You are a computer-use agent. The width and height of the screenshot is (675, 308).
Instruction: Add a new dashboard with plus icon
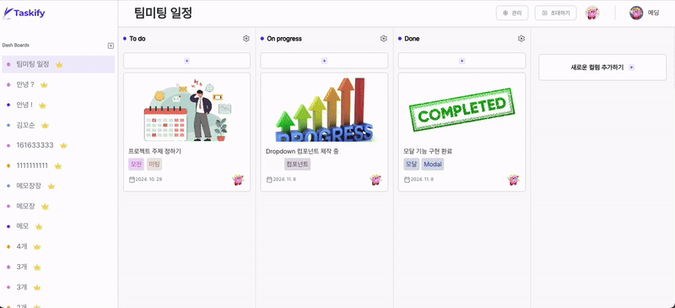(111, 46)
